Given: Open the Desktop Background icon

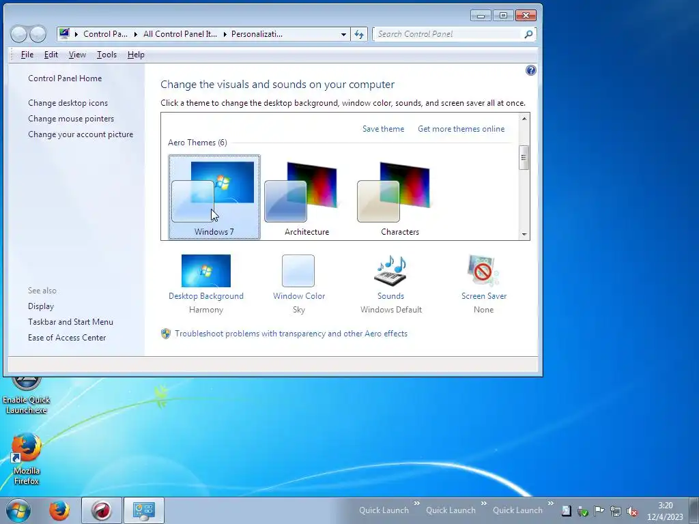Looking at the screenshot, I should tap(206, 270).
